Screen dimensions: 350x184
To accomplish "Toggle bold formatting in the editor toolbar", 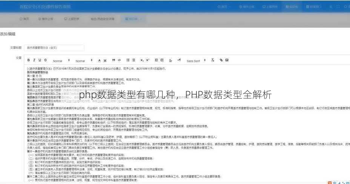I will (29, 60).
